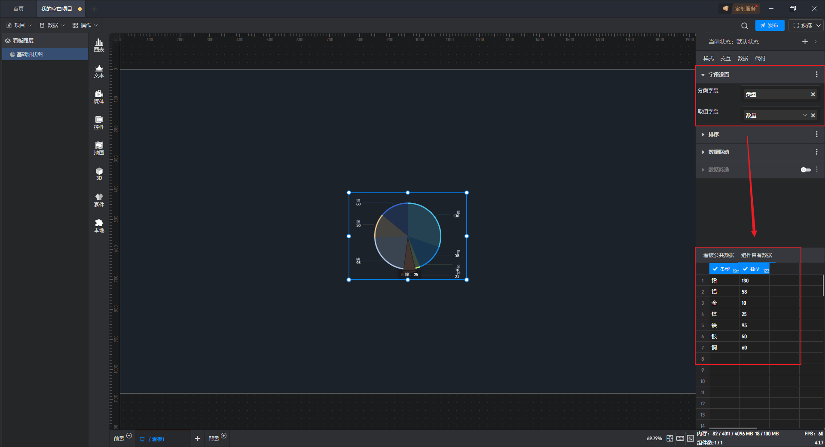Image resolution: width=825 pixels, height=447 pixels.
Task: Click the fit-to-screen icon in status bar
Action: pos(670,438)
